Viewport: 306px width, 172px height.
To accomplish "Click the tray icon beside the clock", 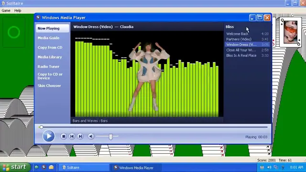I will pyautogui.click(x=283, y=167).
